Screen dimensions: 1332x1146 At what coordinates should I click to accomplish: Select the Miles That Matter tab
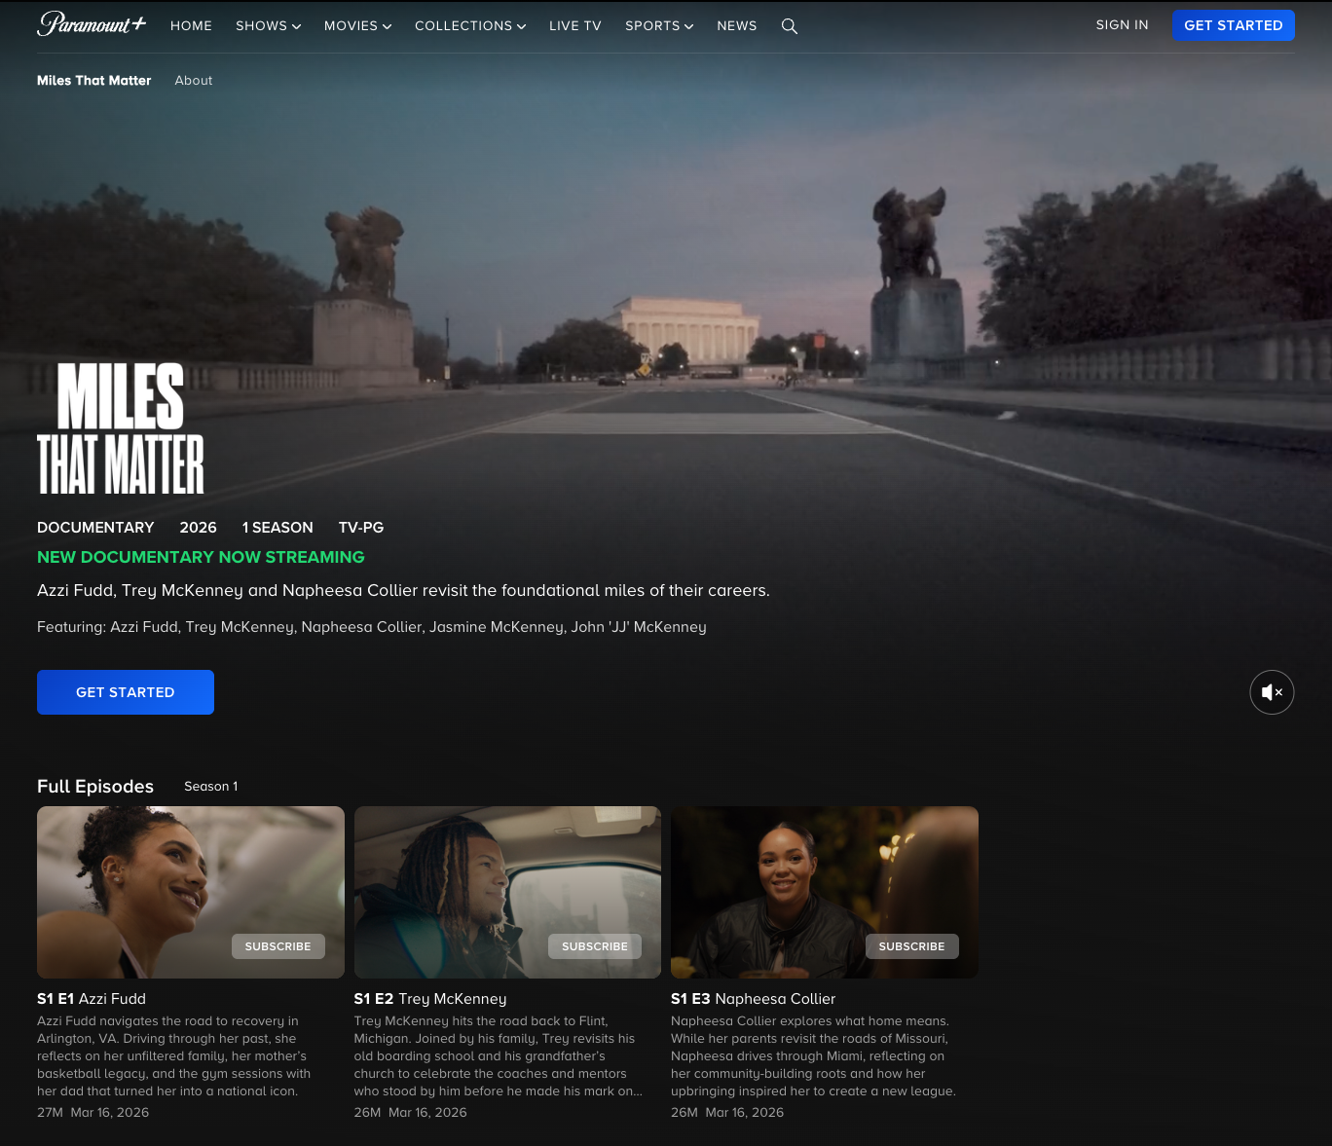[94, 81]
